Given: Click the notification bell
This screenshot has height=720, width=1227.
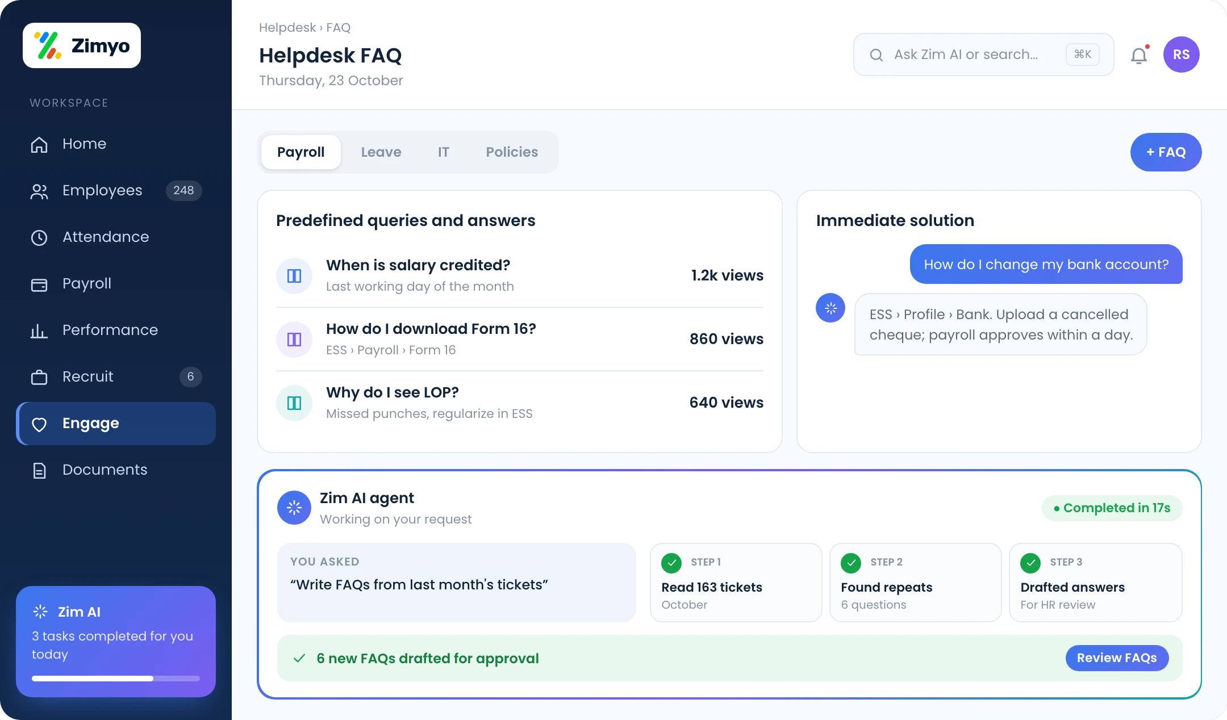Looking at the screenshot, I should pos(1139,55).
